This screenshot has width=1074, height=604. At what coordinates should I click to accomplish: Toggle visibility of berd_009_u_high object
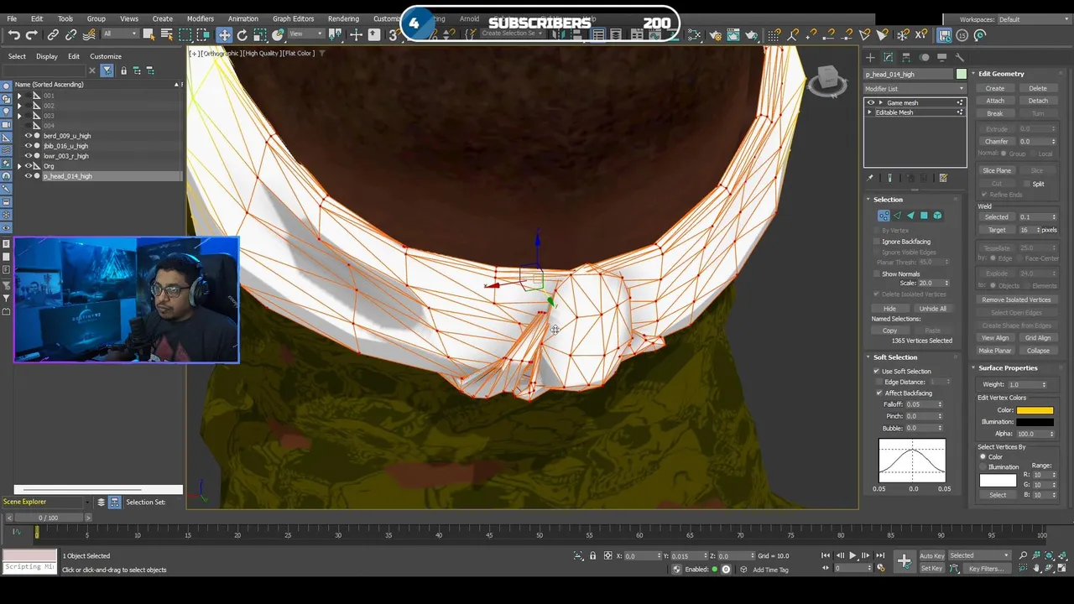coord(28,136)
